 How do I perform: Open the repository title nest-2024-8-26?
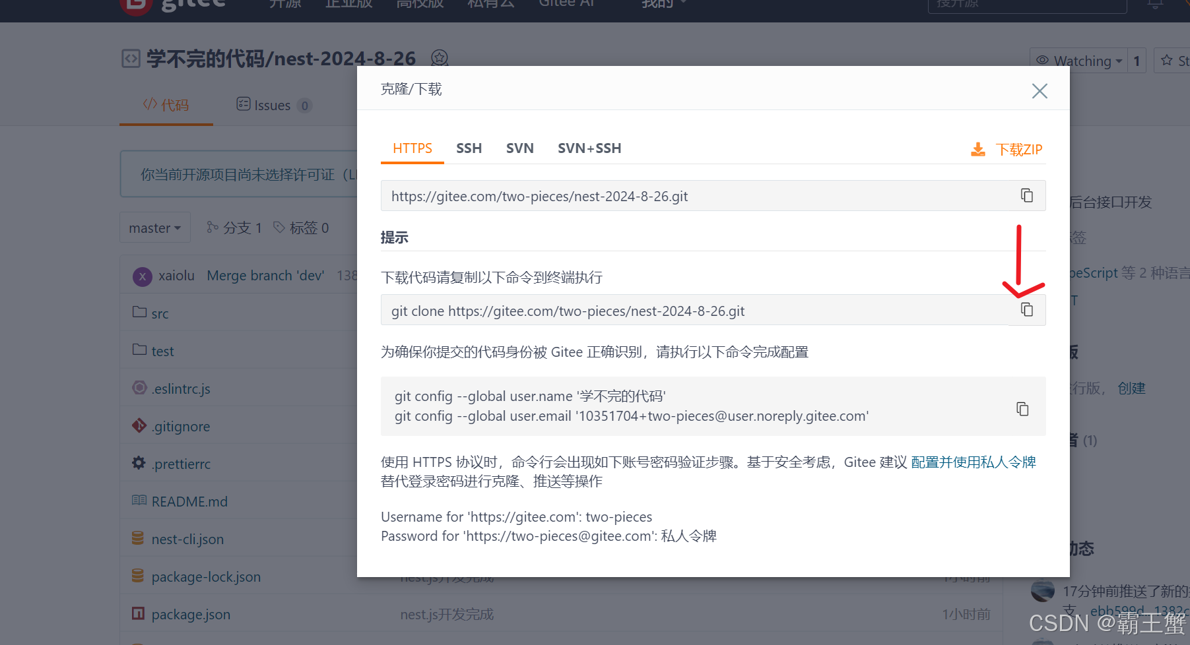[x=345, y=59]
